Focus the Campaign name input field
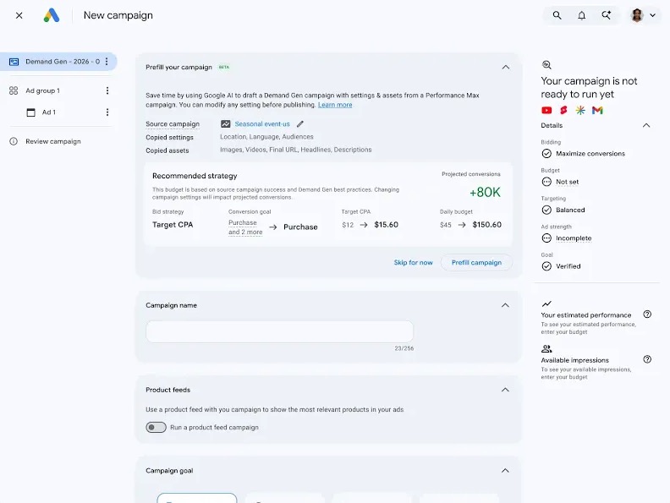The height and width of the screenshot is (503, 670). point(279,331)
